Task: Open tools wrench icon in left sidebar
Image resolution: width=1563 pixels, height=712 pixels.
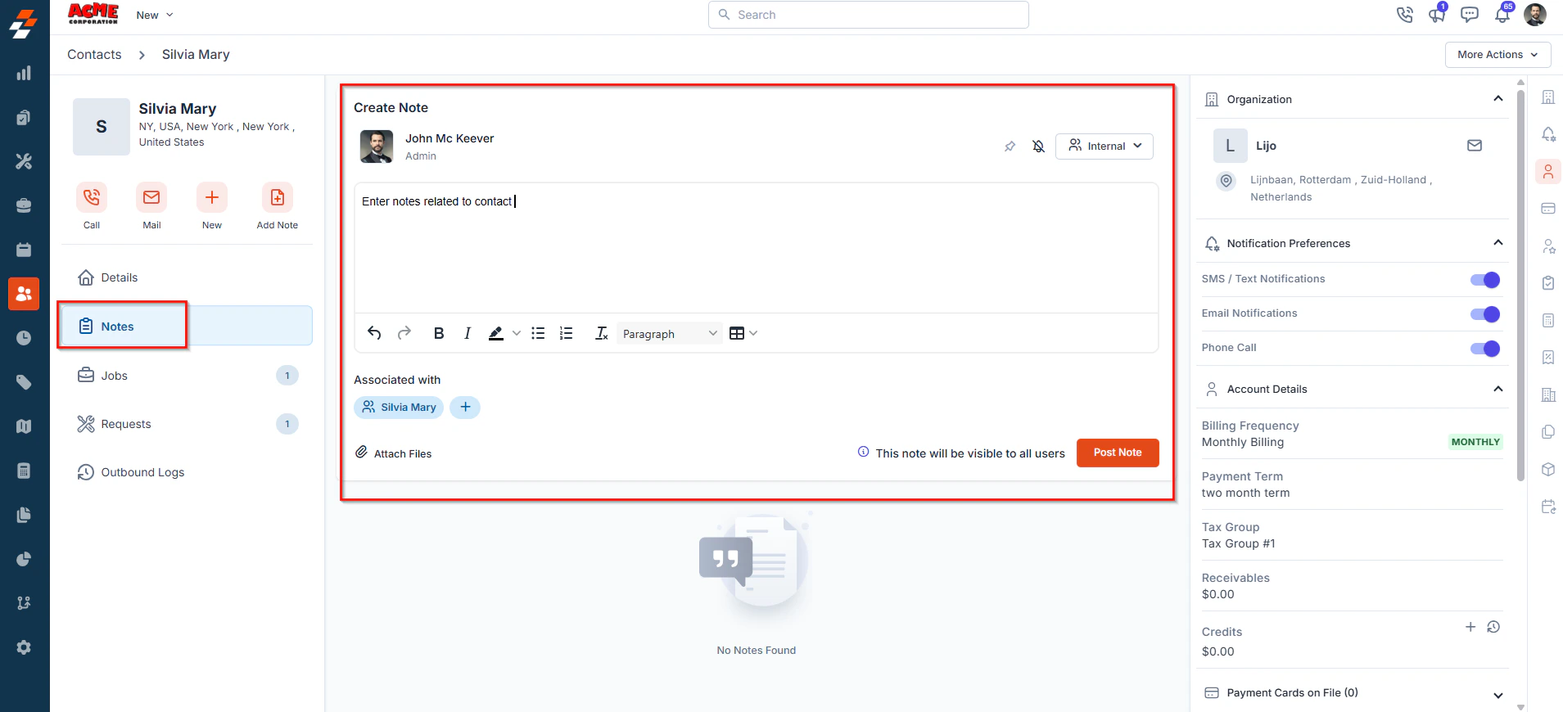Action: pos(24,161)
